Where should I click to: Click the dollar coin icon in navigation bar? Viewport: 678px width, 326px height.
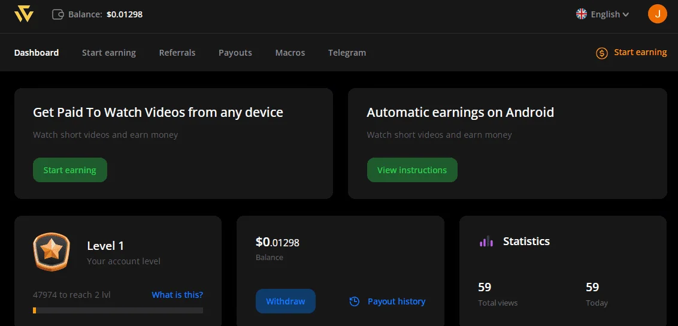[602, 53]
